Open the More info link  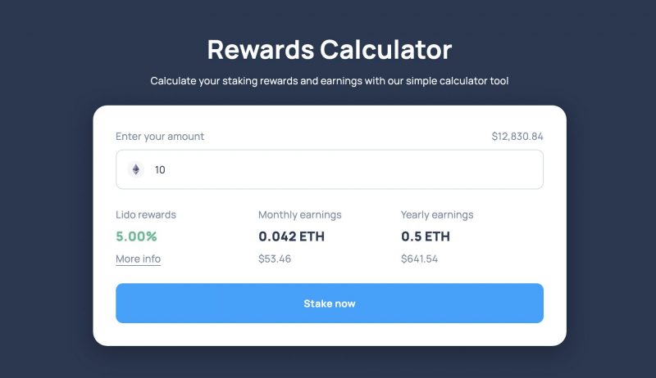pyautogui.click(x=138, y=259)
